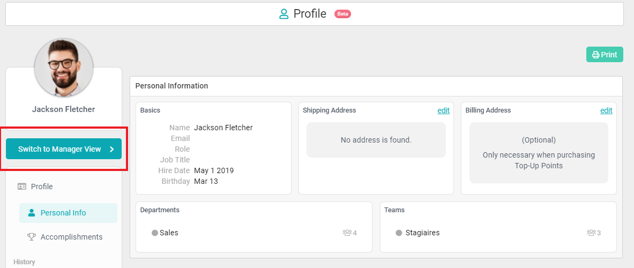Screen dimensions: 634x268
Task: Click the printer icon on Print button
Action: coord(595,55)
